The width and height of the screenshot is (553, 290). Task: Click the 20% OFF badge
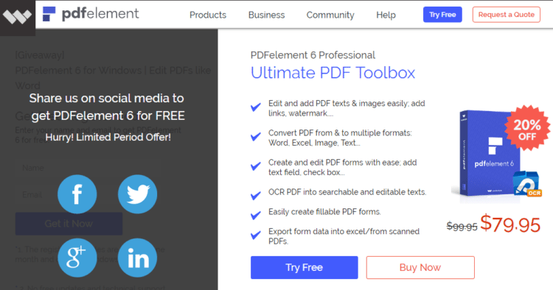527,129
